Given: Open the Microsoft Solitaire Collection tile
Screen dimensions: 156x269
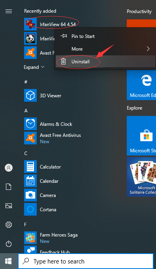Looking at the screenshot, I should 141,177.
